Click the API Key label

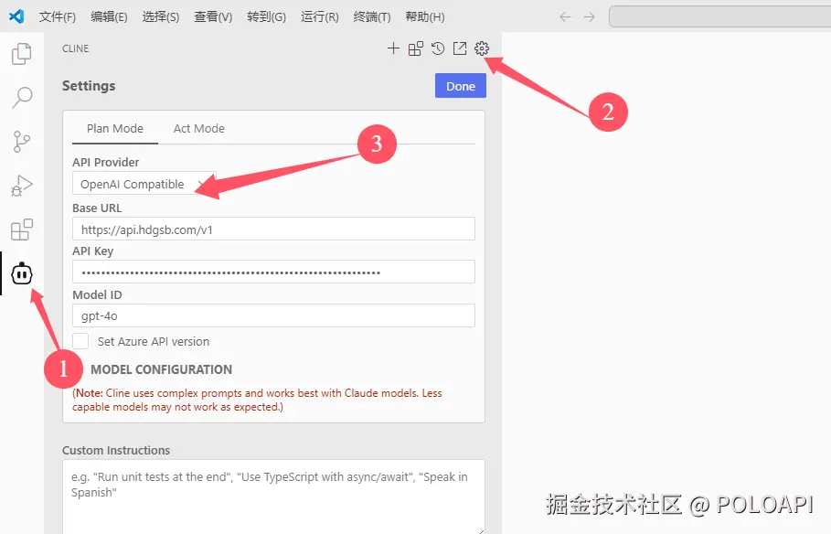pyautogui.click(x=92, y=251)
